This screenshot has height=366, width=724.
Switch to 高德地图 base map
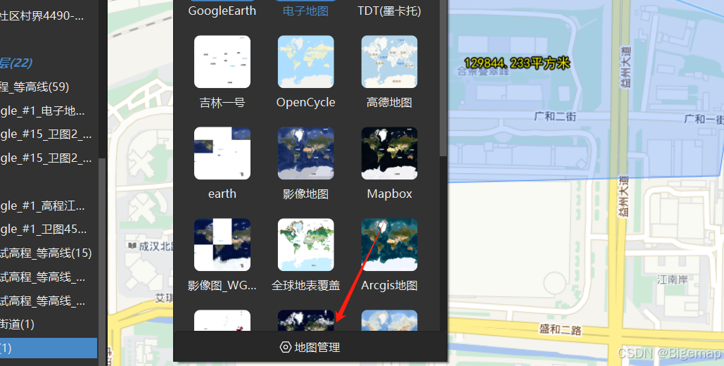pyautogui.click(x=389, y=61)
